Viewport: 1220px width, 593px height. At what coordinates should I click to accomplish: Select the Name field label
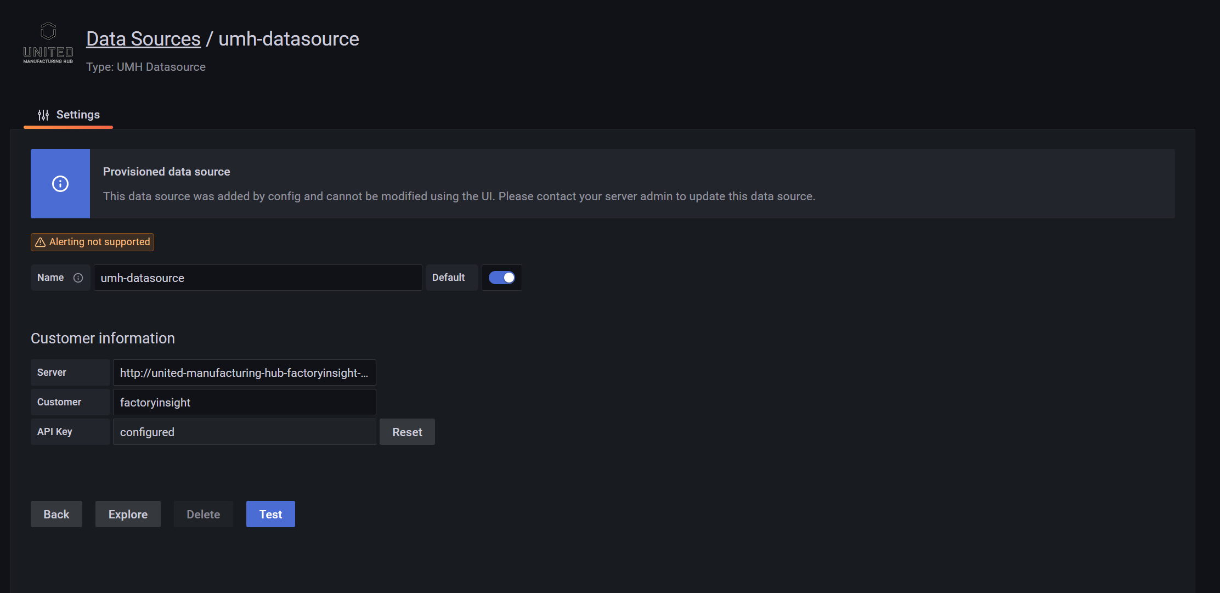point(51,278)
